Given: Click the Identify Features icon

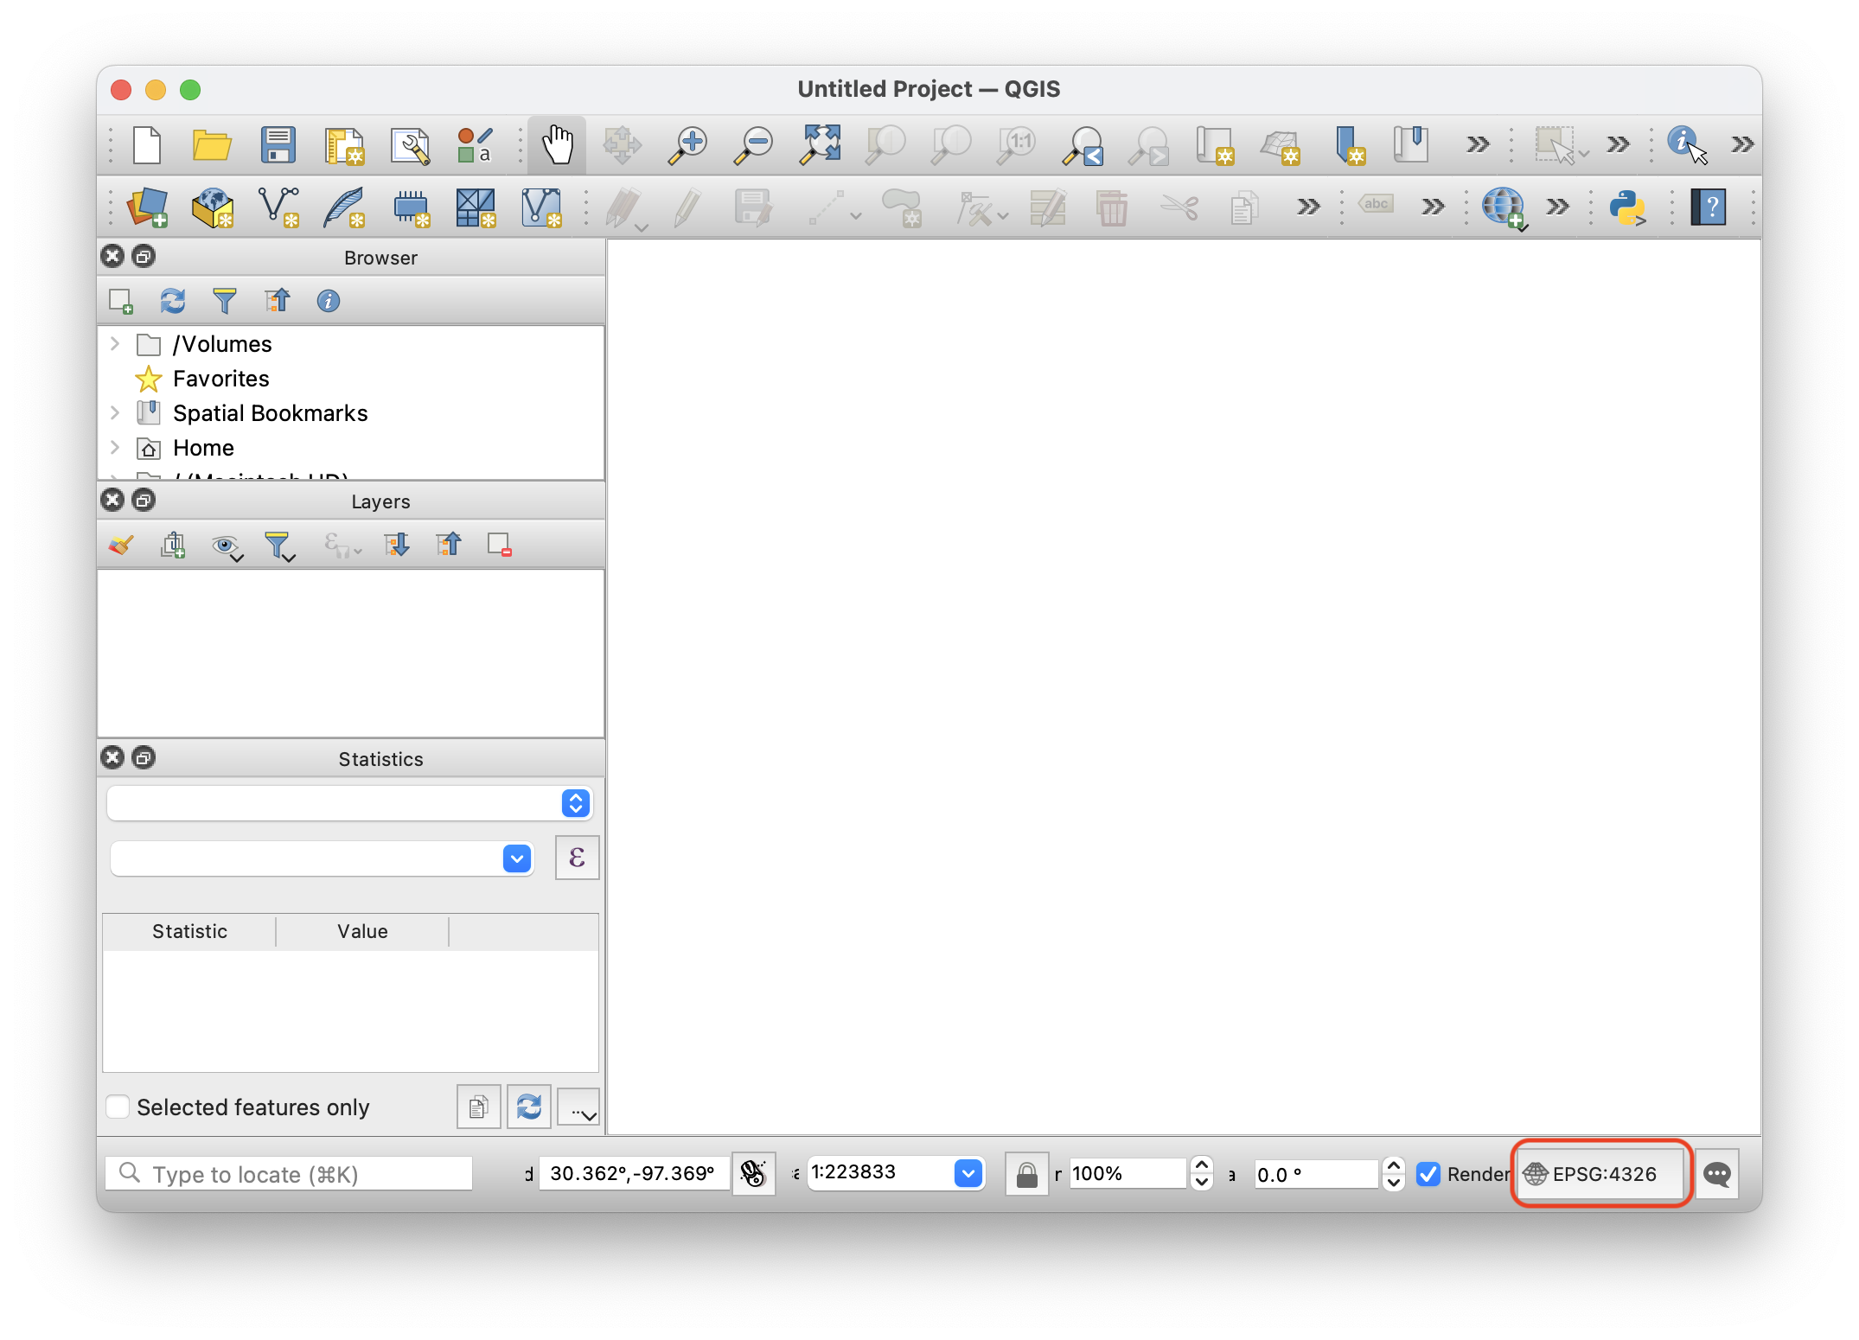Looking at the screenshot, I should 1683,143.
